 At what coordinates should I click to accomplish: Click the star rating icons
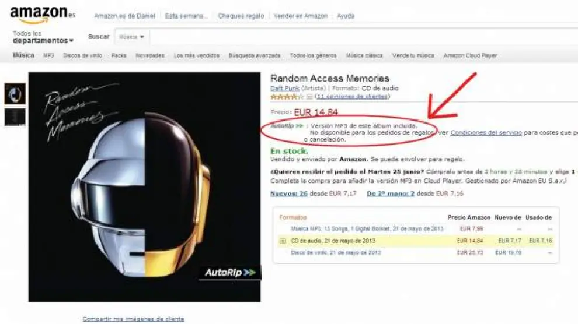[287, 97]
